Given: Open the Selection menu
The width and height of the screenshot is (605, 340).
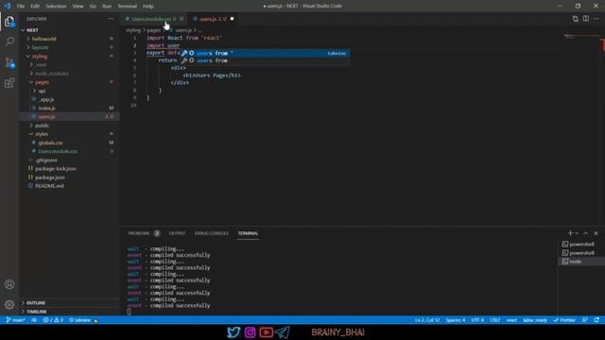Looking at the screenshot, I should (x=56, y=7).
